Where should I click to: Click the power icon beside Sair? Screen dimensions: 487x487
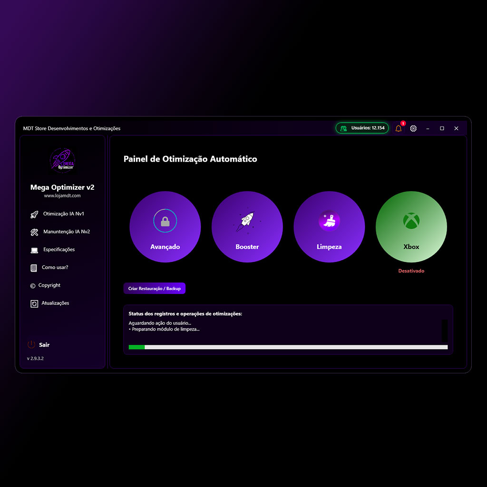[x=31, y=345]
